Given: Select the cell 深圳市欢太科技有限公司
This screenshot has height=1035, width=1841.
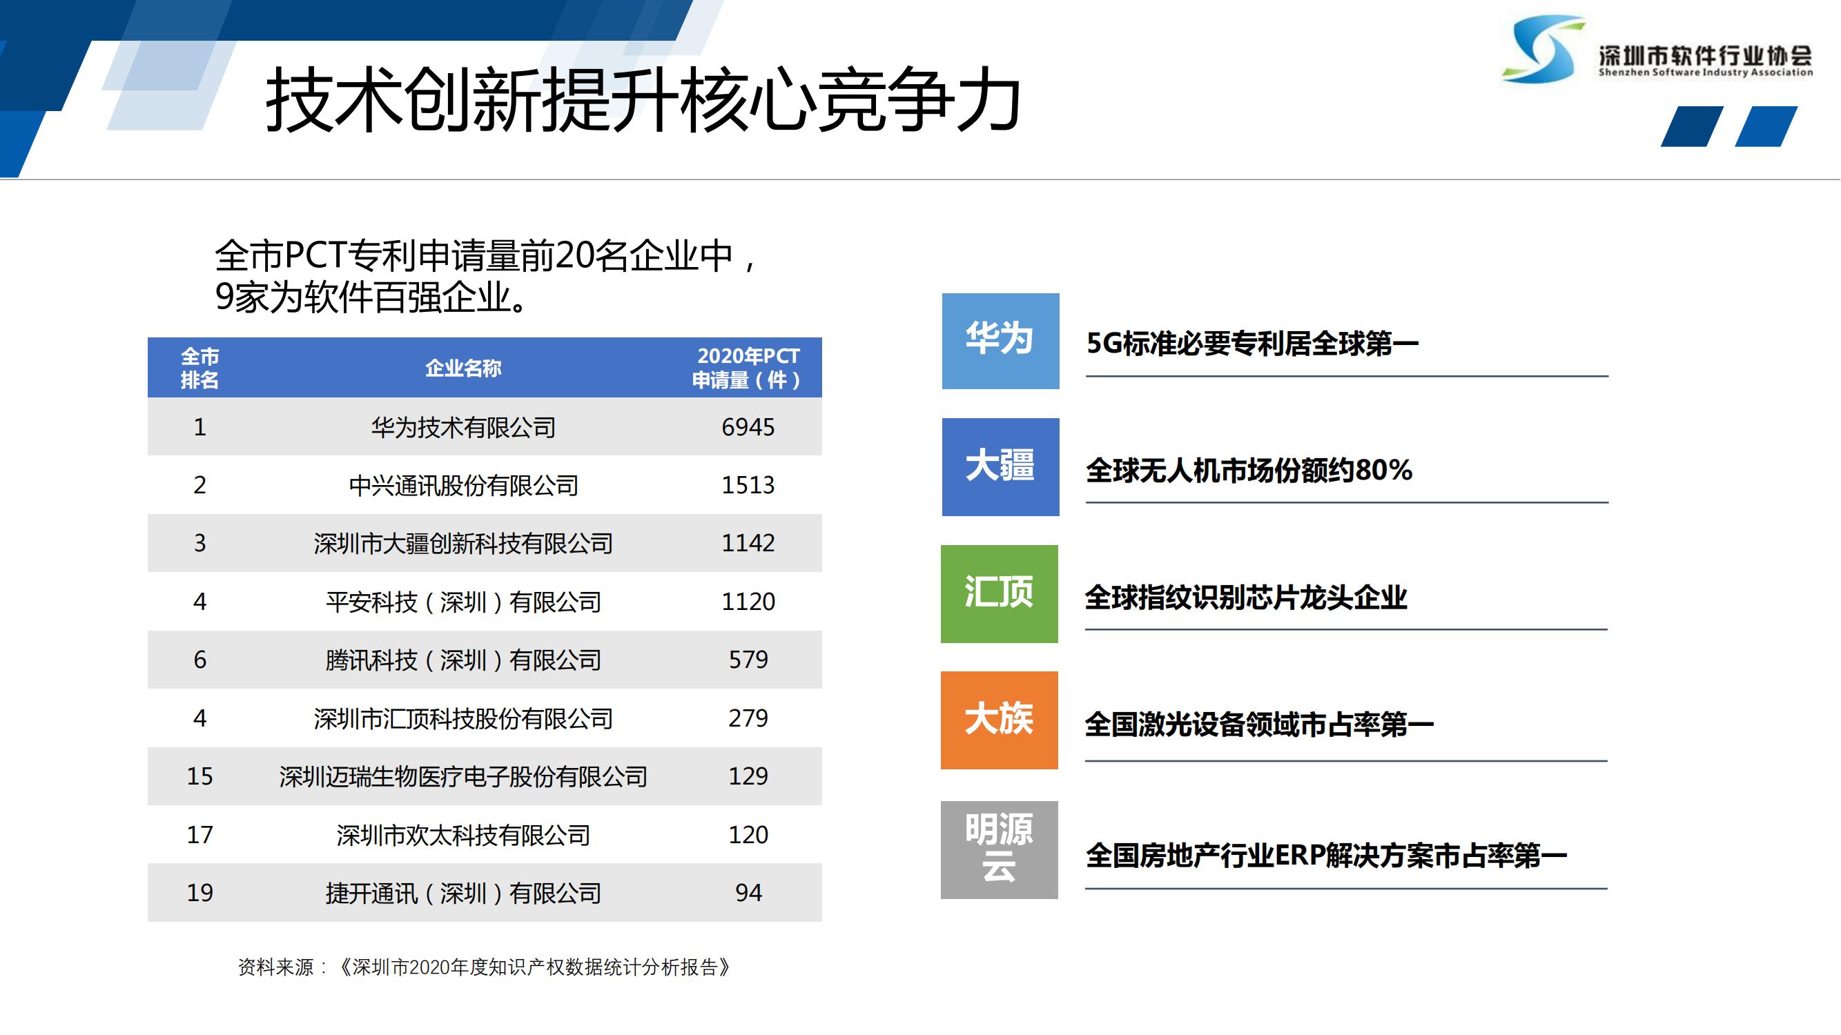Looking at the screenshot, I should tap(463, 835).
